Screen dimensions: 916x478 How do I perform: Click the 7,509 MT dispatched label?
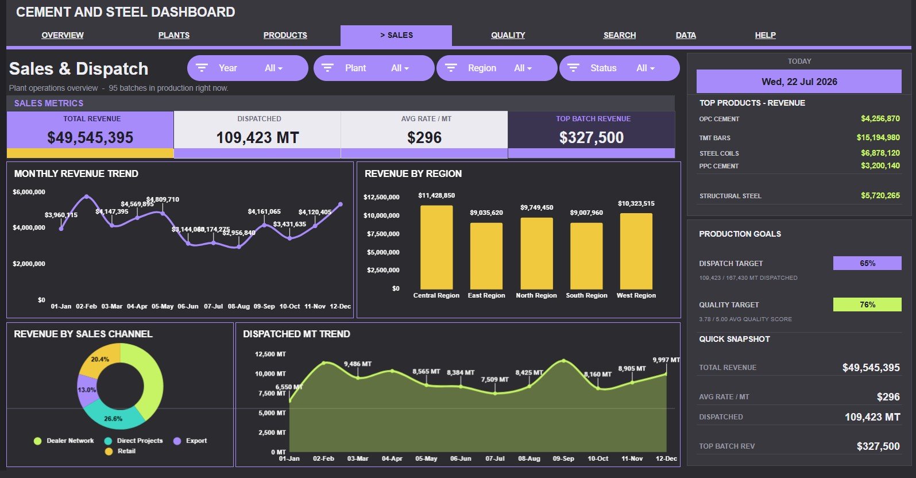pos(495,379)
